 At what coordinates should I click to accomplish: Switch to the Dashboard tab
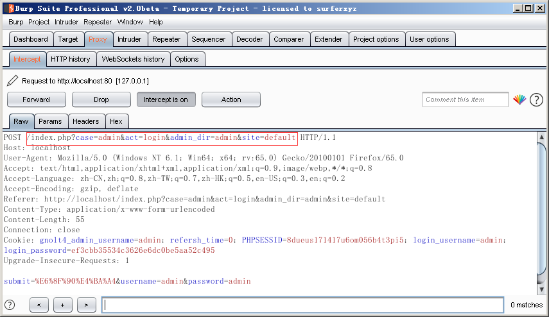pyautogui.click(x=31, y=39)
